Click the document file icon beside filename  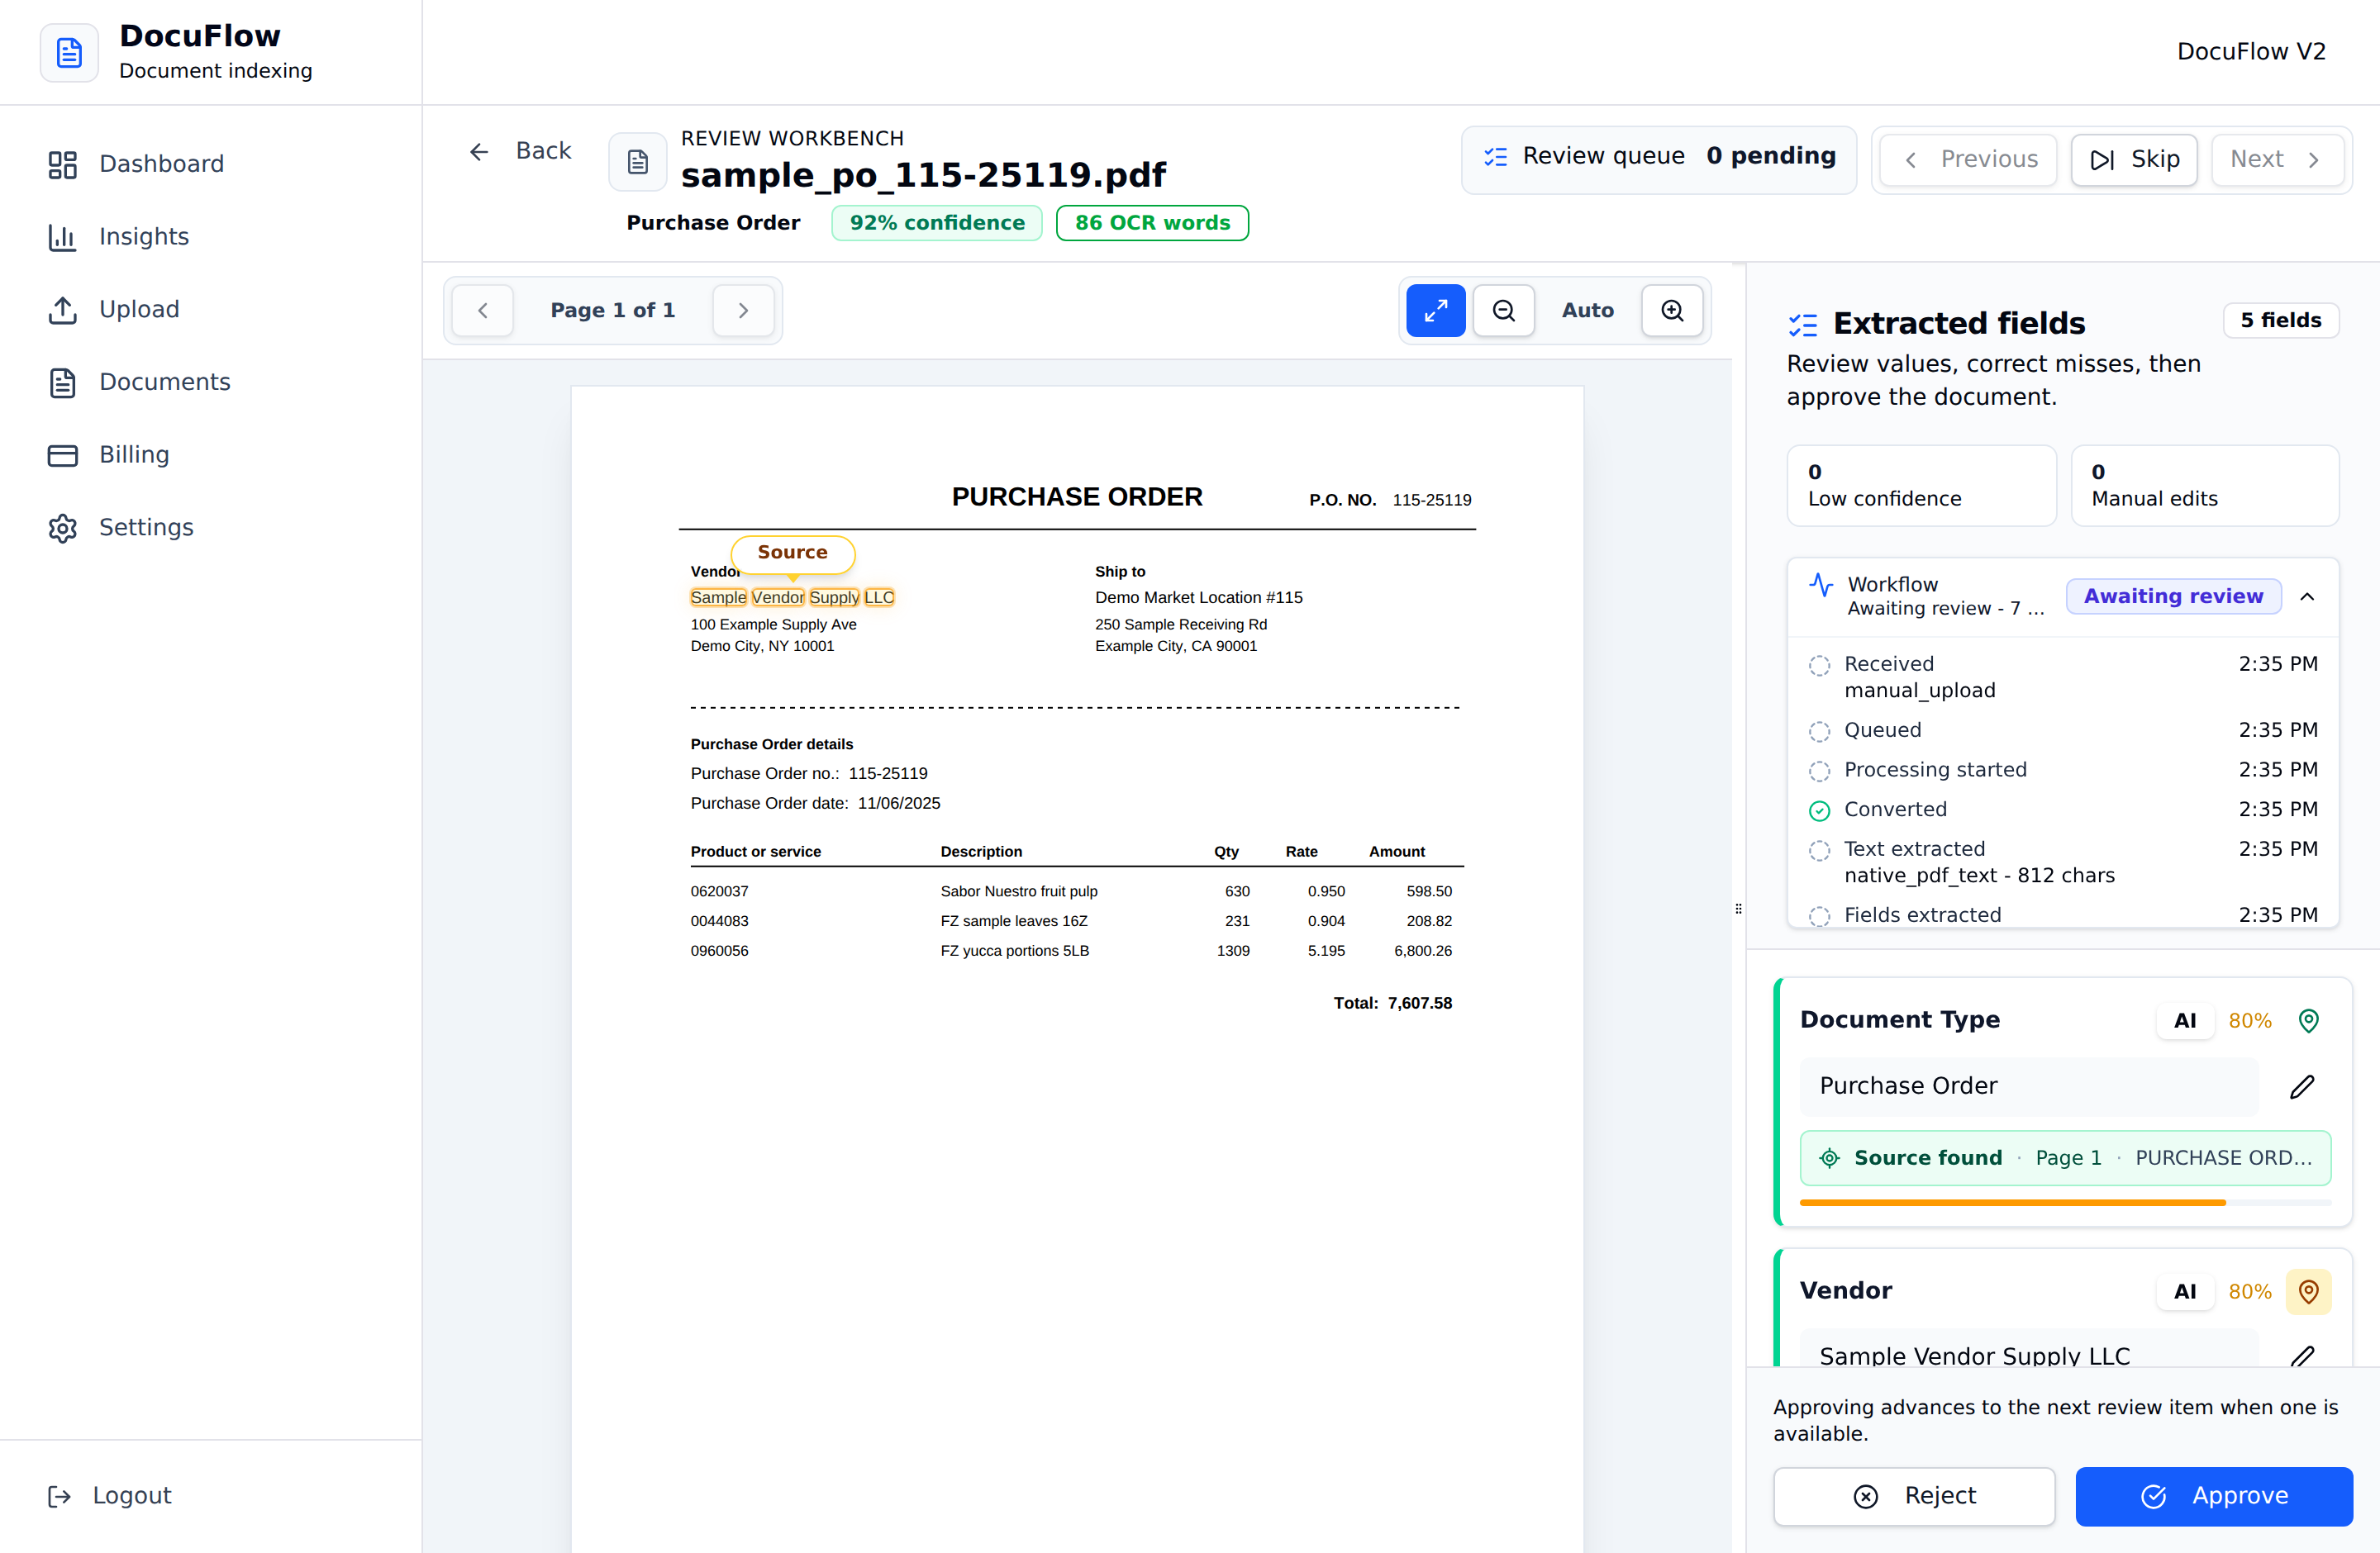click(638, 161)
